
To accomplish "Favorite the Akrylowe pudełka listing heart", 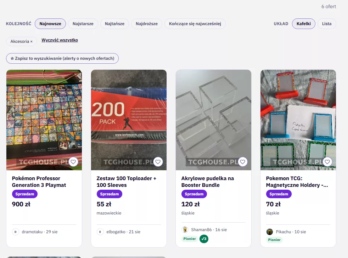I will 243,162.
